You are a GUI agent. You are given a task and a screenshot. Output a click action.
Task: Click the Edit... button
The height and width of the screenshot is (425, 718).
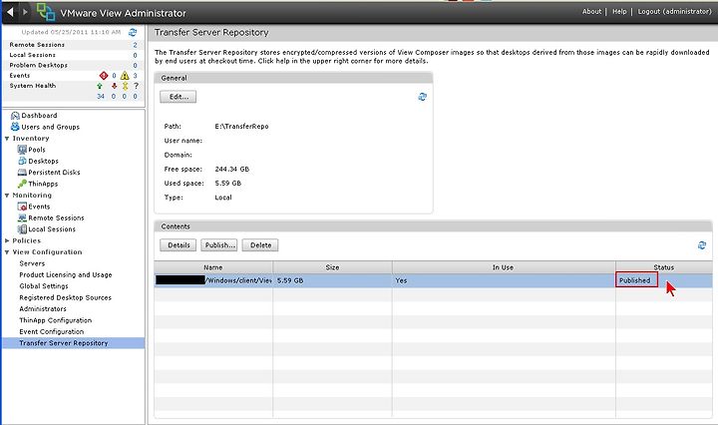click(179, 97)
